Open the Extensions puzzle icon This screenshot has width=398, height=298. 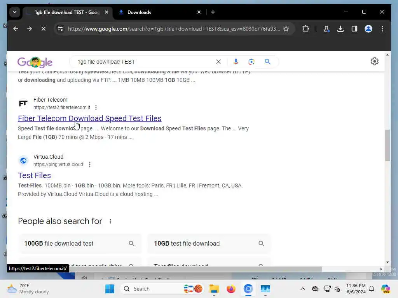305,29
